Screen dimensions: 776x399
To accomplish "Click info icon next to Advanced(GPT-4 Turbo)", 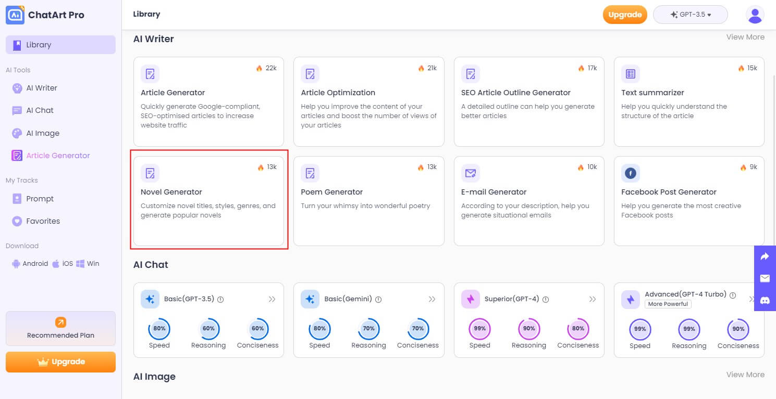I will [733, 295].
